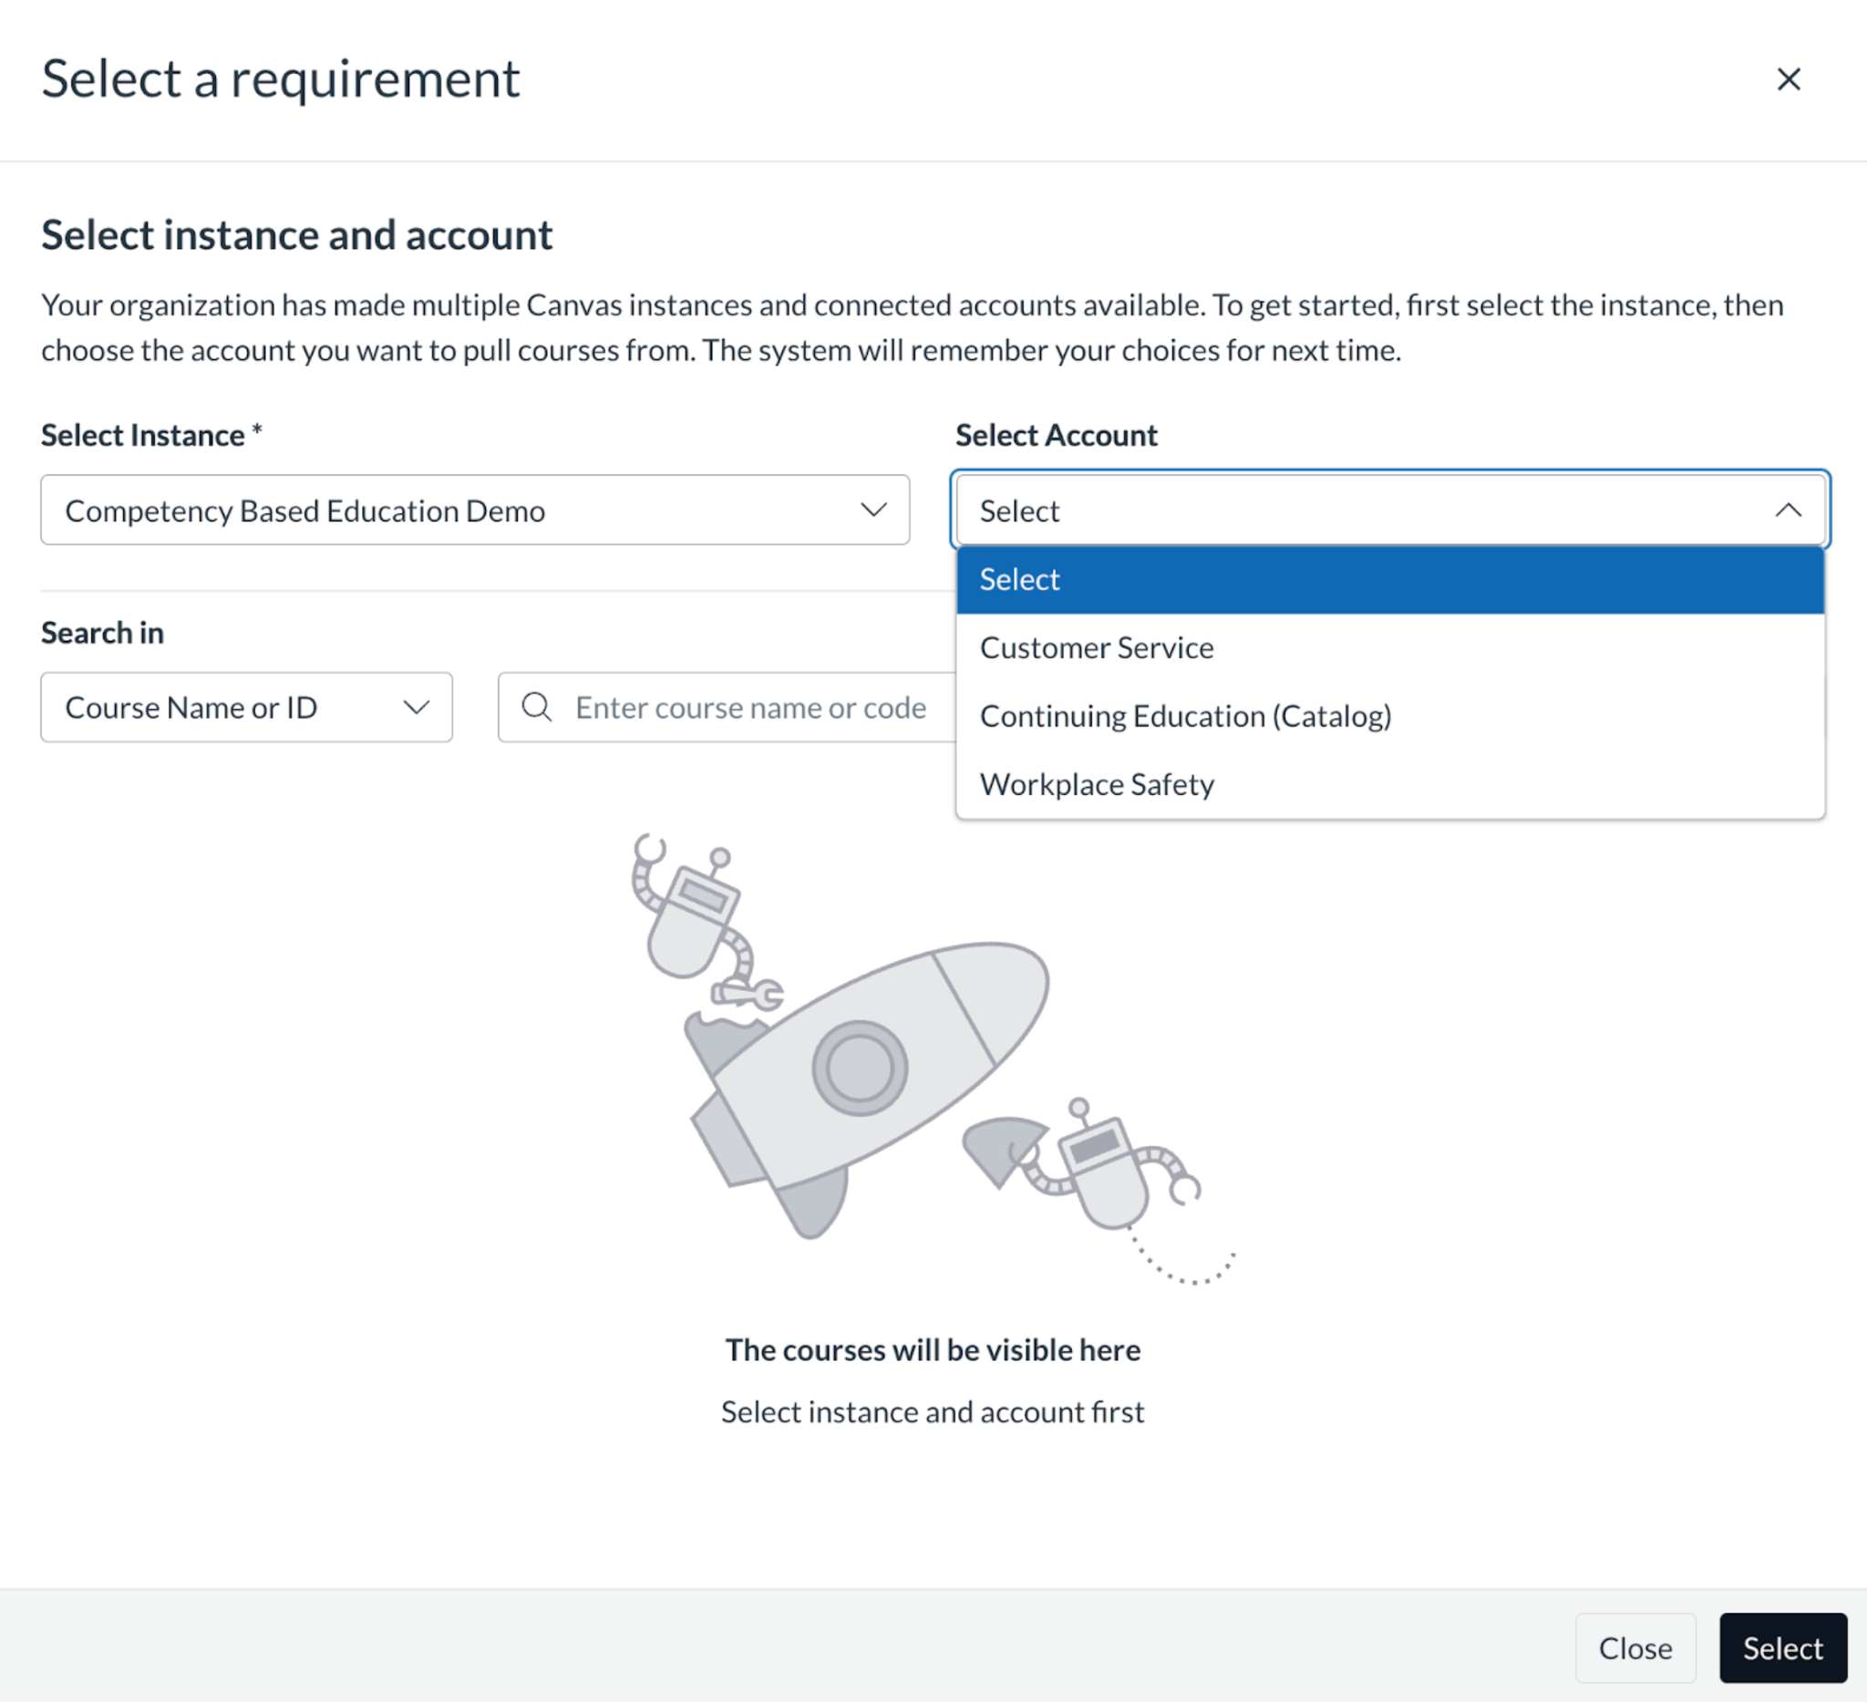Collapse the Select Account chevron arrow
Screen dimensions: 1867x1702
click(1788, 511)
